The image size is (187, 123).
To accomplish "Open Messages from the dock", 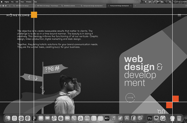I will tap(41, 118).
